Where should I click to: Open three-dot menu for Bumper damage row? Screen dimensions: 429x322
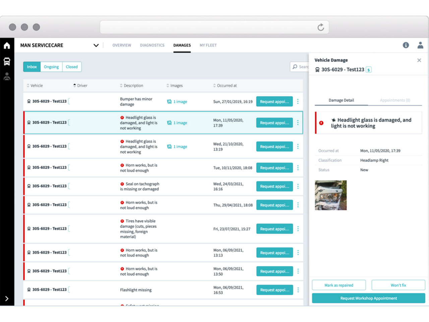point(298,101)
